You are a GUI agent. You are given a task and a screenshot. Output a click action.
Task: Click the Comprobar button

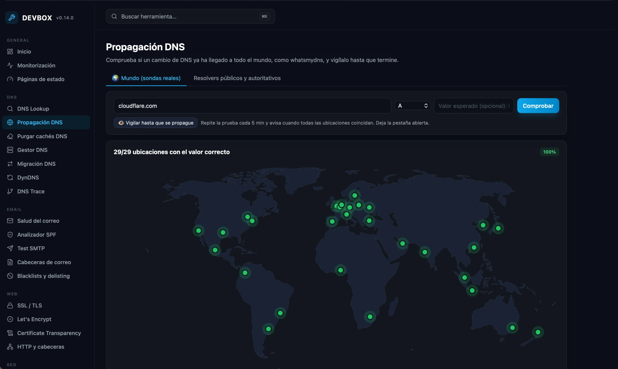[x=538, y=106]
